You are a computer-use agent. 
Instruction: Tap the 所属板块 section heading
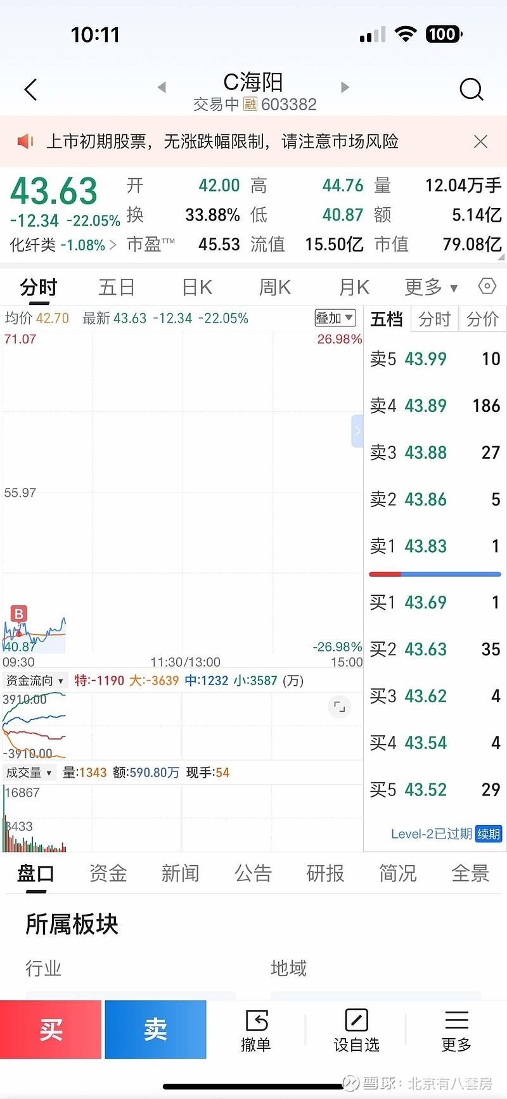72,924
